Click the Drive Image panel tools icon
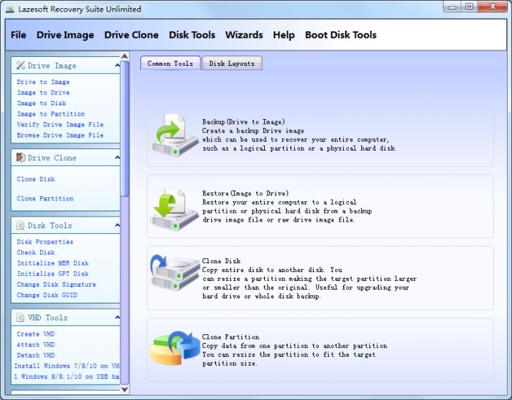This screenshot has width=512, height=400. (20, 65)
